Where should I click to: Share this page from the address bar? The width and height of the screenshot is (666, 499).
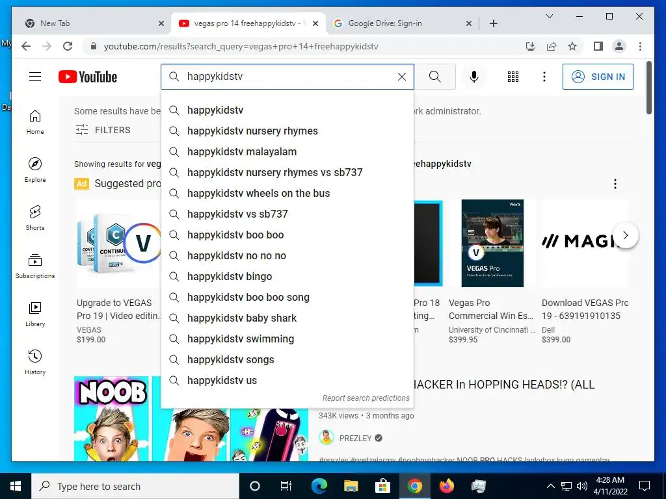pos(552,46)
